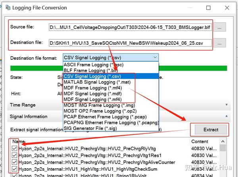This screenshot has height=177, width=238.
Task: Uncheck HVU1_String1RlyVolt signal checkbox
Action: pos(14,175)
